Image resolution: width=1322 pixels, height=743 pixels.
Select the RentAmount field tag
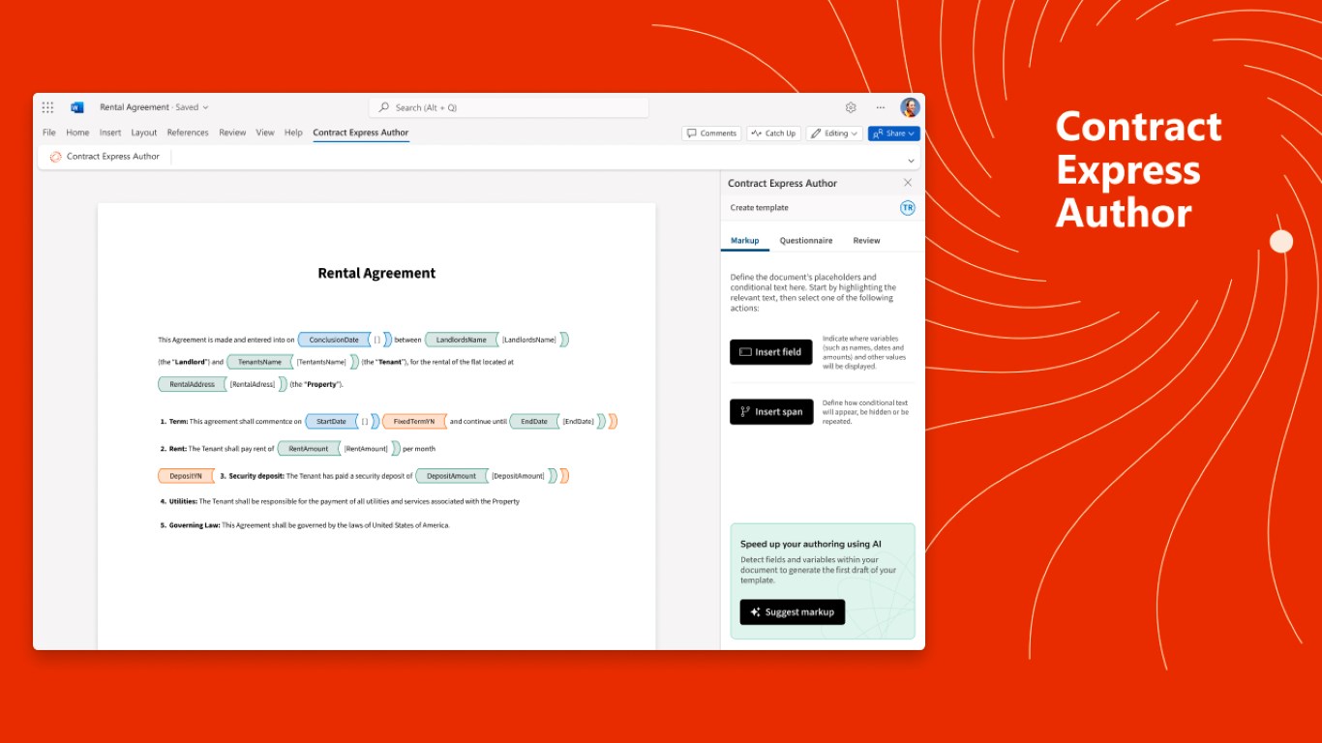click(x=309, y=449)
